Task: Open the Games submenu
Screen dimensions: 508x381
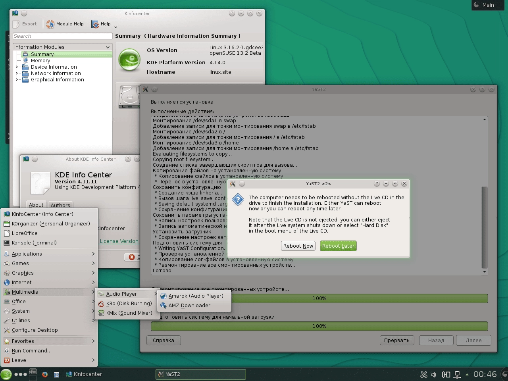Action: (x=50, y=264)
